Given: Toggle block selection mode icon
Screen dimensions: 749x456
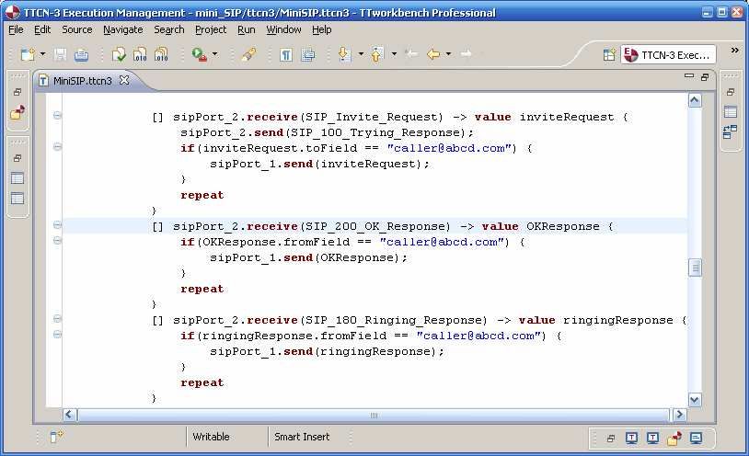Looking at the screenshot, I should pyautogui.click(x=308, y=55).
